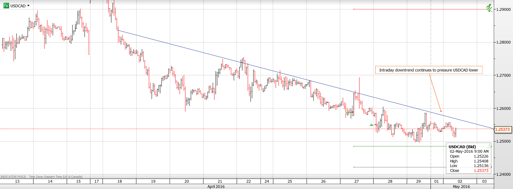Click the green Fx instrument icon
This screenshot has width=513, height=189.
coord(6,6)
